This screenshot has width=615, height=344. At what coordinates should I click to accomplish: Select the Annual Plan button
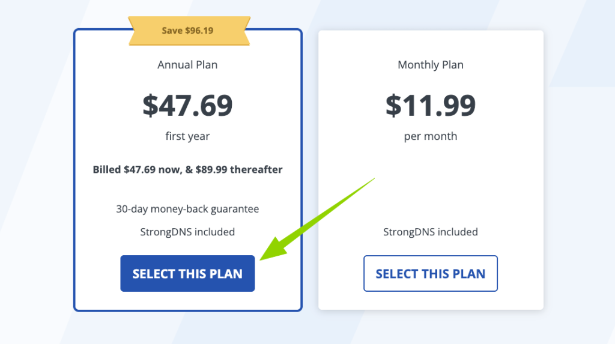[x=187, y=274]
